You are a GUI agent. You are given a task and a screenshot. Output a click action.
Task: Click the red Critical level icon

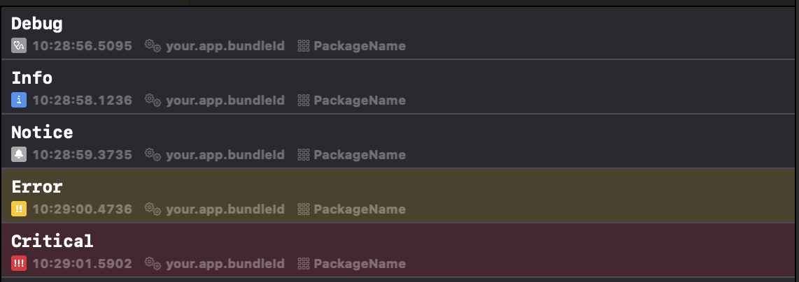click(x=19, y=263)
